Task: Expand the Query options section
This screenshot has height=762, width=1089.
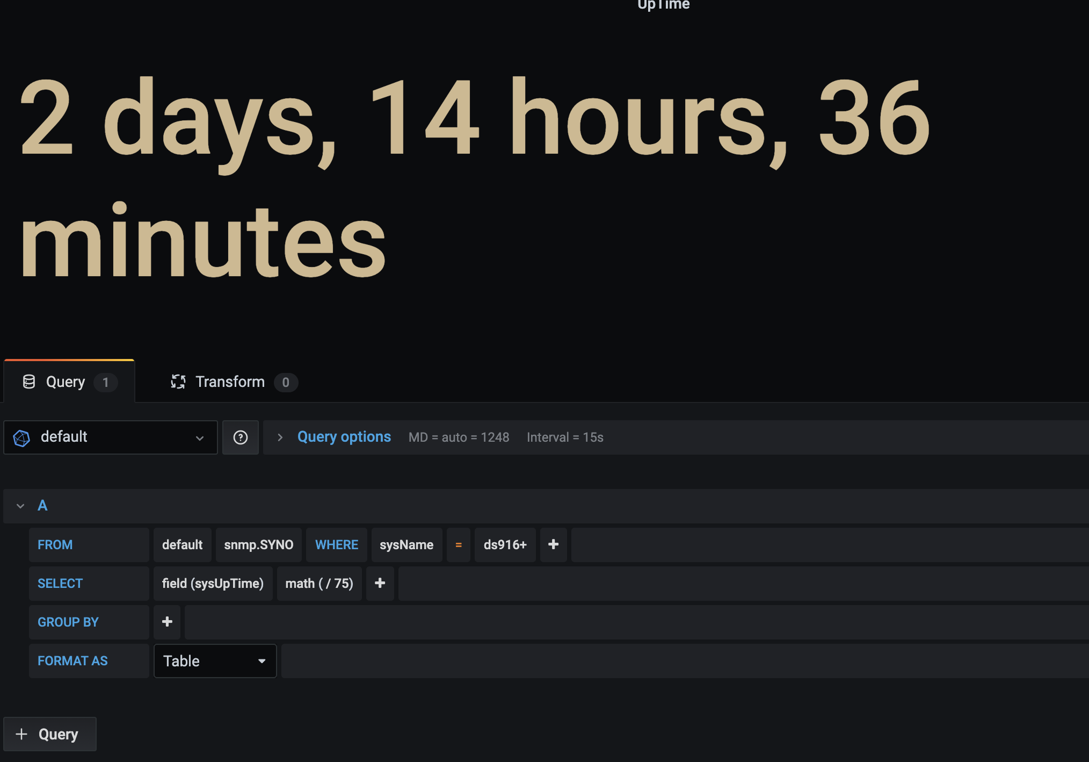Action: point(280,437)
